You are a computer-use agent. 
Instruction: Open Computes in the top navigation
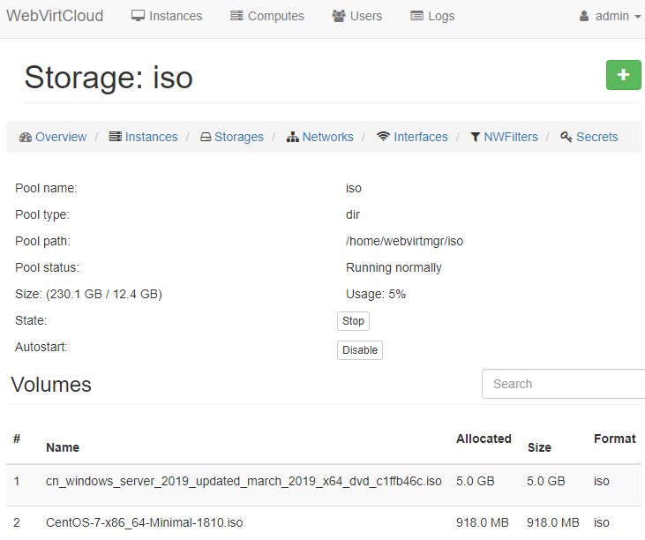(267, 16)
